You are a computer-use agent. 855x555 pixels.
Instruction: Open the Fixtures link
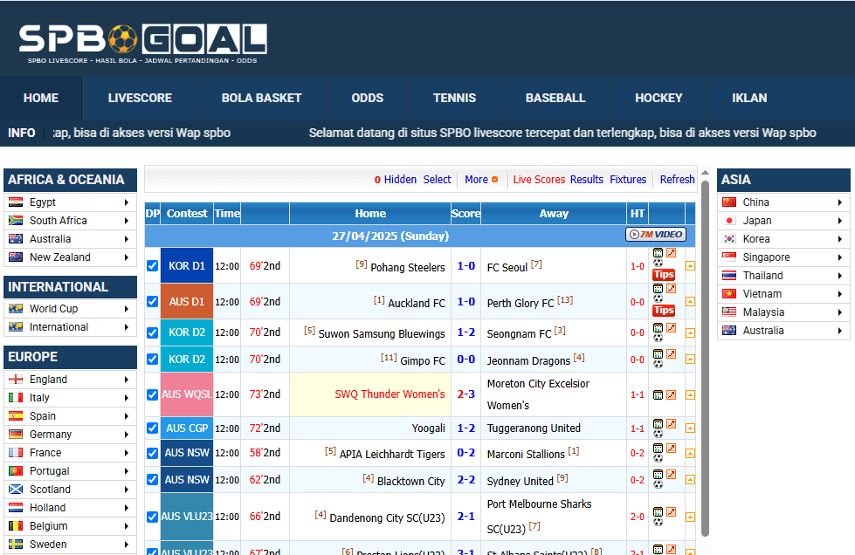[x=628, y=180]
